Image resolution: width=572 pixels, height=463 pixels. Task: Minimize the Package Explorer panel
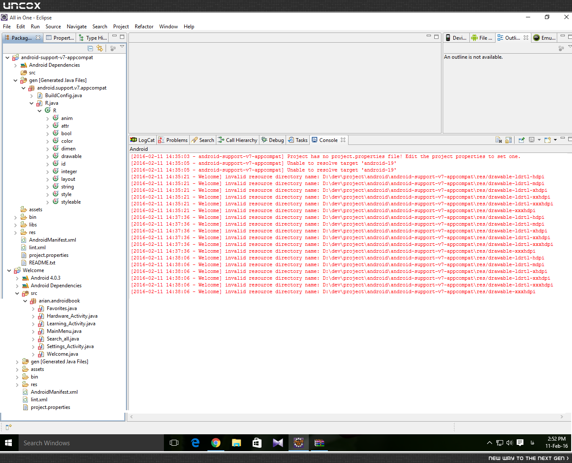coord(114,36)
